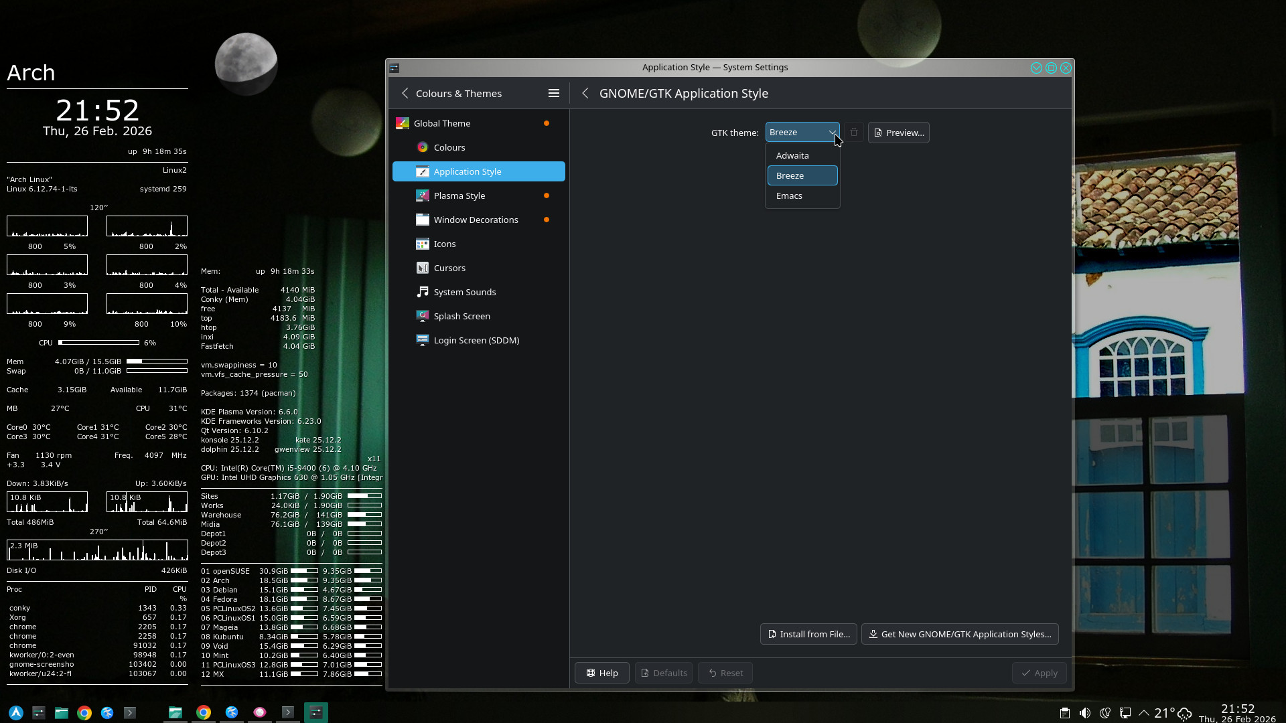Select Adwaita from the GTK theme list
Viewport: 1286px width, 723px height.
click(x=792, y=156)
